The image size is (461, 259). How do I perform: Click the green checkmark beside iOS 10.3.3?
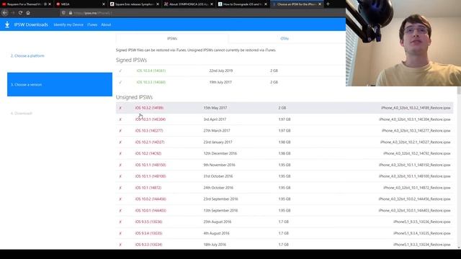pyautogui.click(x=120, y=82)
